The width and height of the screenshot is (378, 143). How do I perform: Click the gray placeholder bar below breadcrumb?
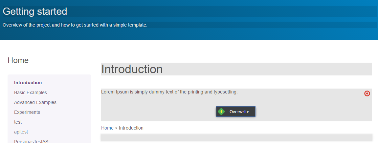tap(236, 137)
